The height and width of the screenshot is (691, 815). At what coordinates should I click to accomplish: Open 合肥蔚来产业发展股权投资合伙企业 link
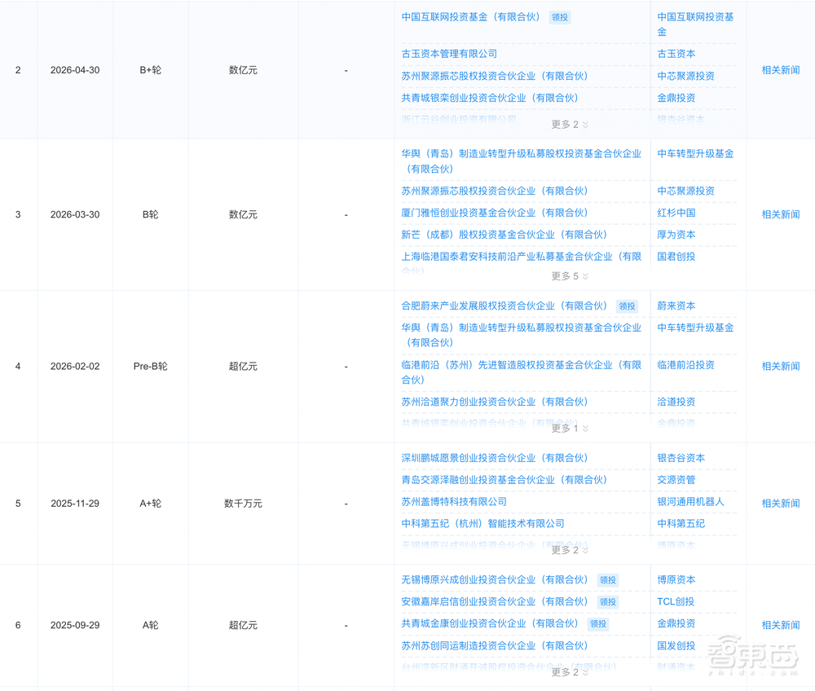[x=504, y=306]
